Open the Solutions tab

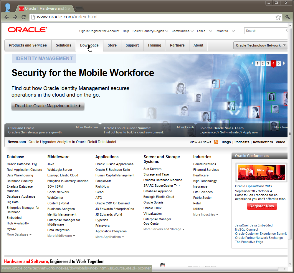click(64, 45)
